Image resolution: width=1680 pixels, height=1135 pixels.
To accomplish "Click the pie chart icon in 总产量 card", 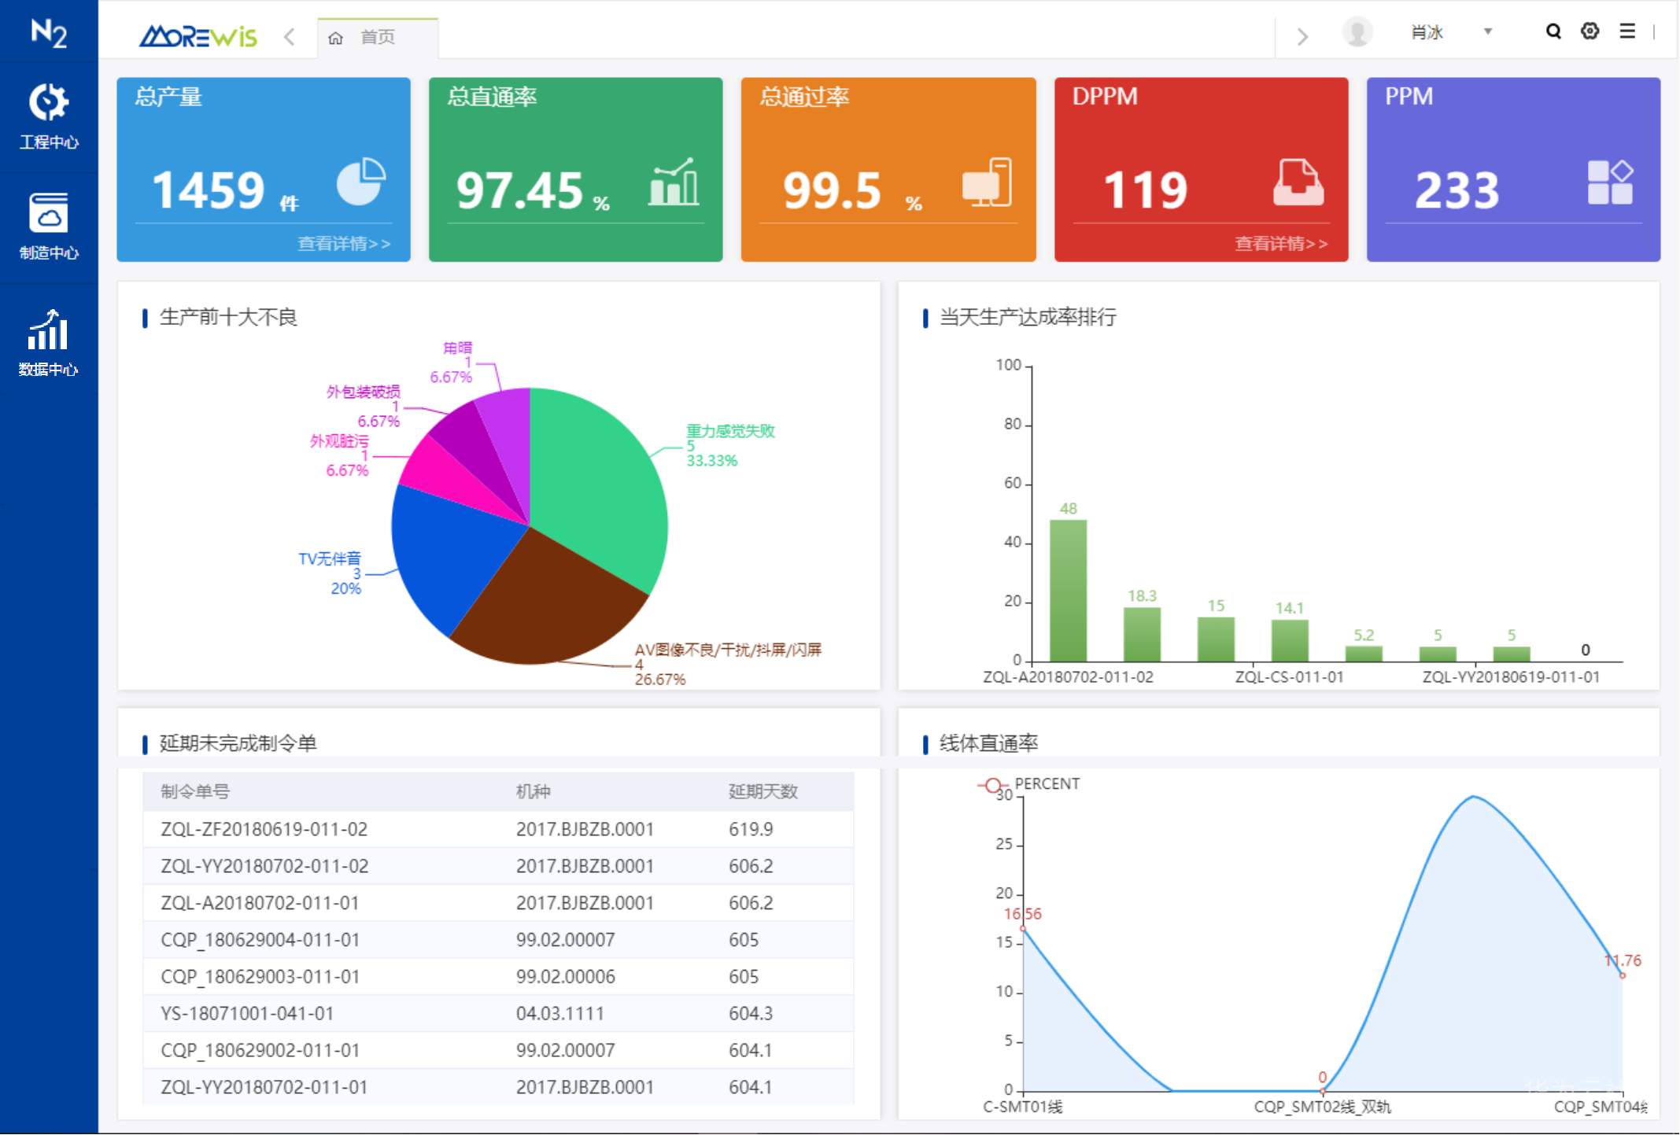I will coord(360,182).
